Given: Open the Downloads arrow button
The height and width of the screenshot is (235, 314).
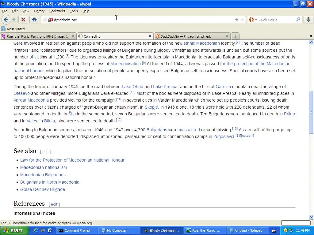Looking at the screenshot, I should coord(308,20).
